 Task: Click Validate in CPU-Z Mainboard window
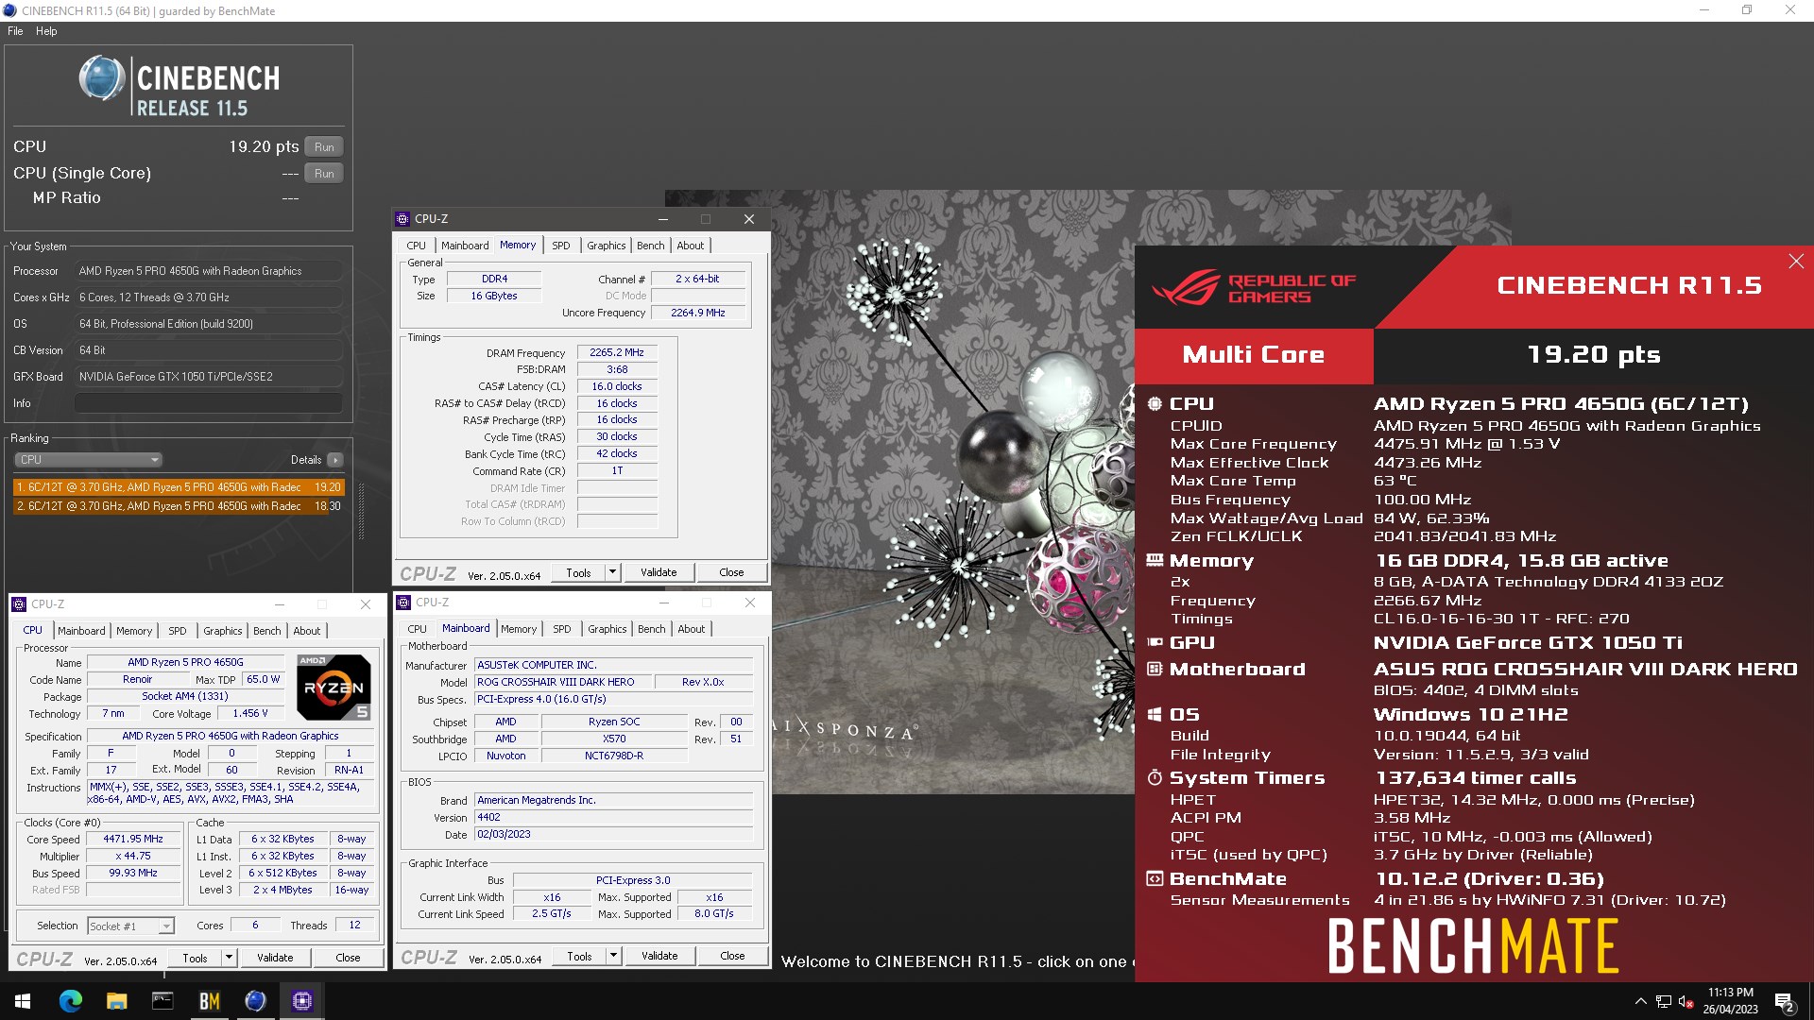659,956
